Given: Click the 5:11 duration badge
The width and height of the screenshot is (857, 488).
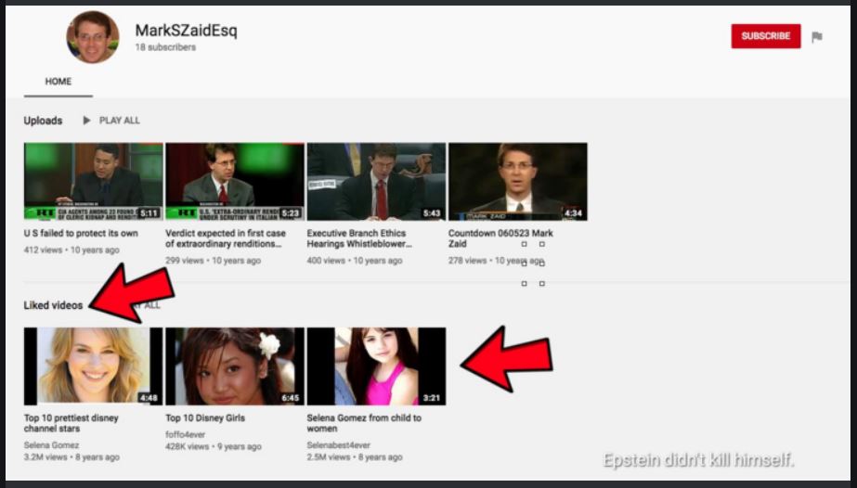Looking at the screenshot, I should coord(149,212).
